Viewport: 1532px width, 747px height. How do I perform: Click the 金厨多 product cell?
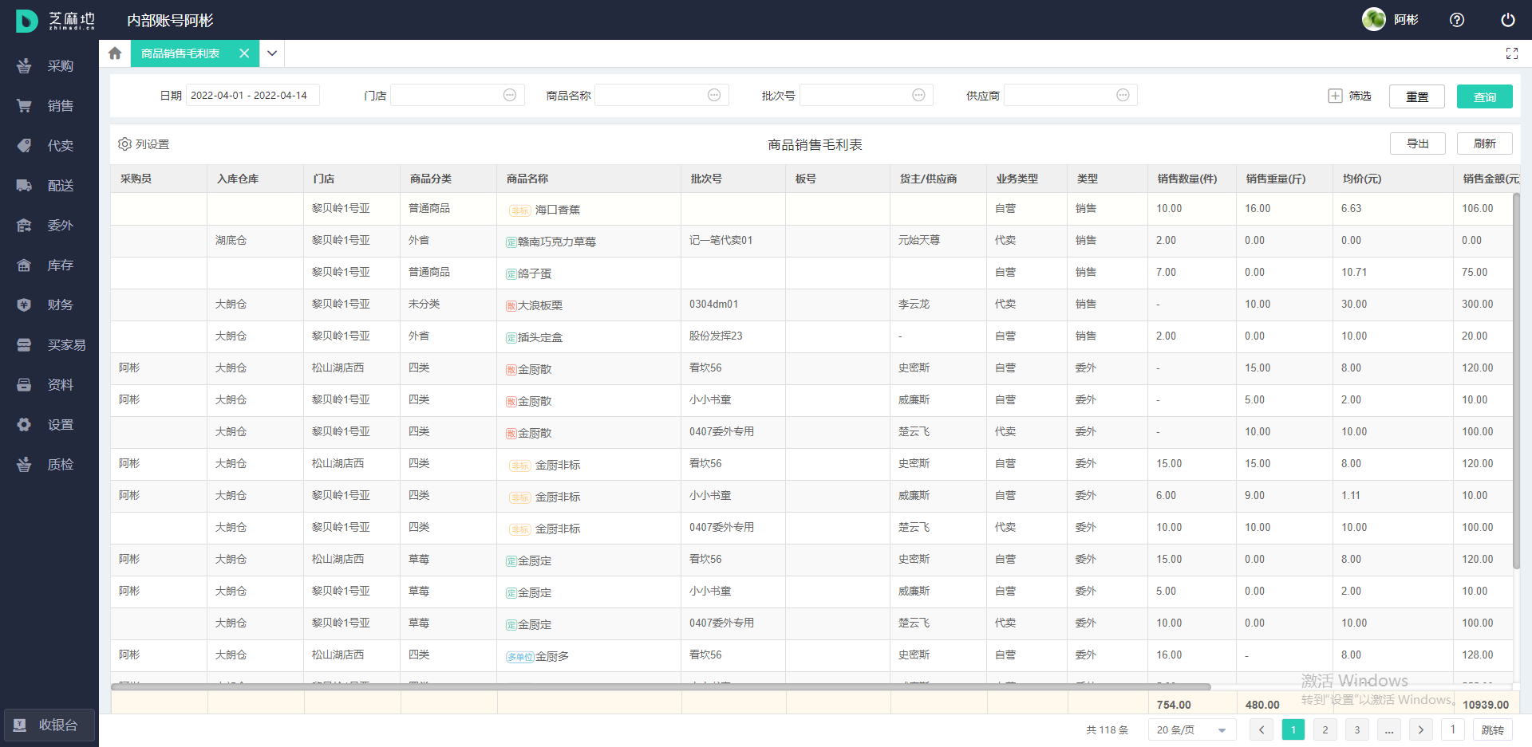[588, 655]
